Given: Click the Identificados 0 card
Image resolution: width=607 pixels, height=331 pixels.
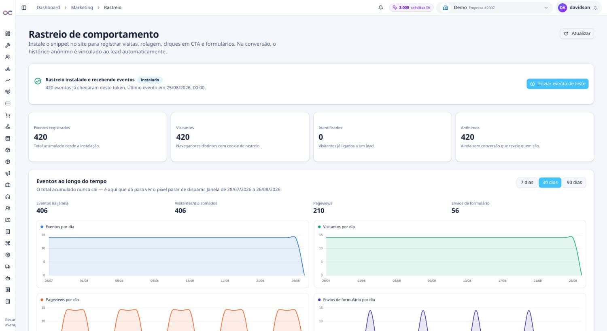Looking at the screenshot, I should click(382, 137).
